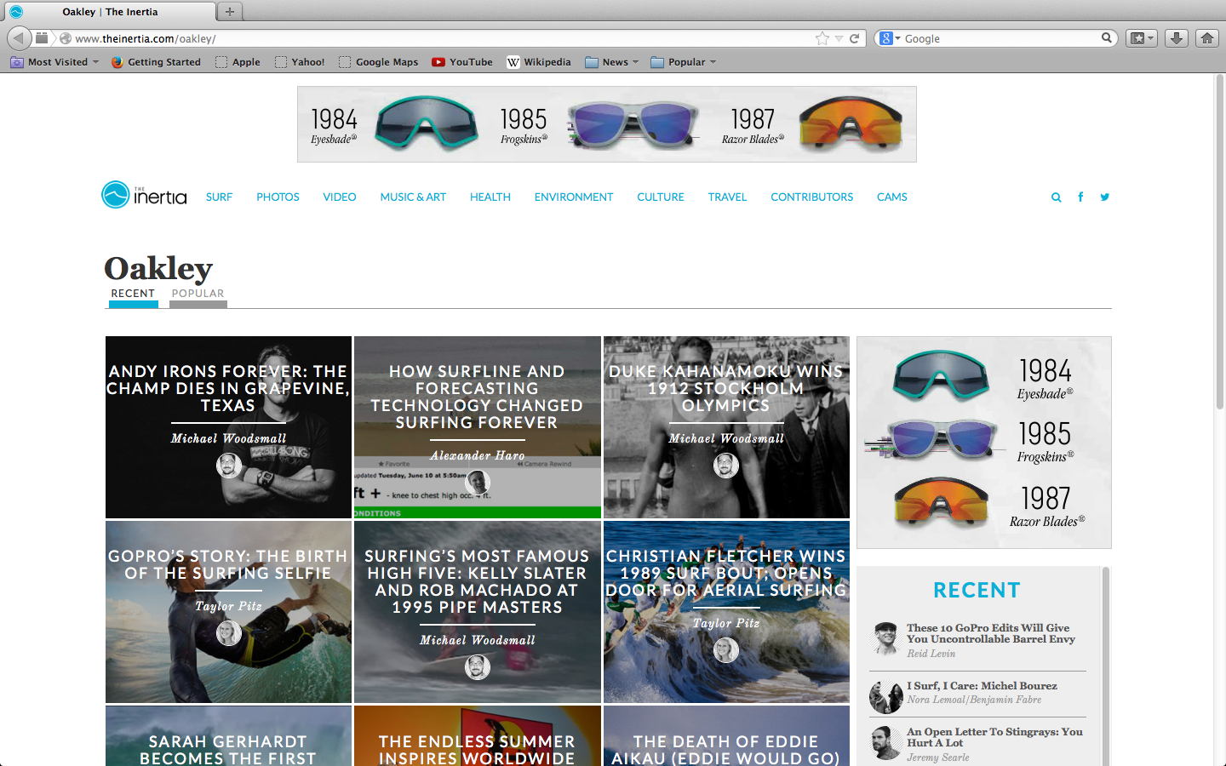The image size is (1226, 766).
Task: Open the Apple bookmark
Action: click(x=238, y=62)
